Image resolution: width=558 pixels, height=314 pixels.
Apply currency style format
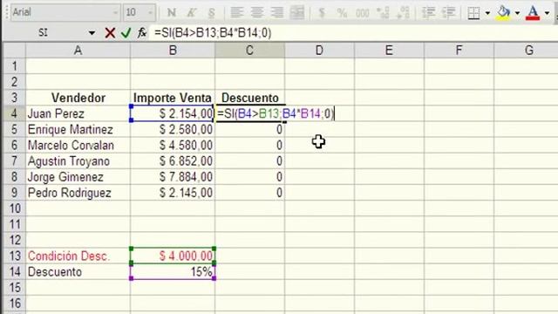pyautogui.click(x=322, y=13)
